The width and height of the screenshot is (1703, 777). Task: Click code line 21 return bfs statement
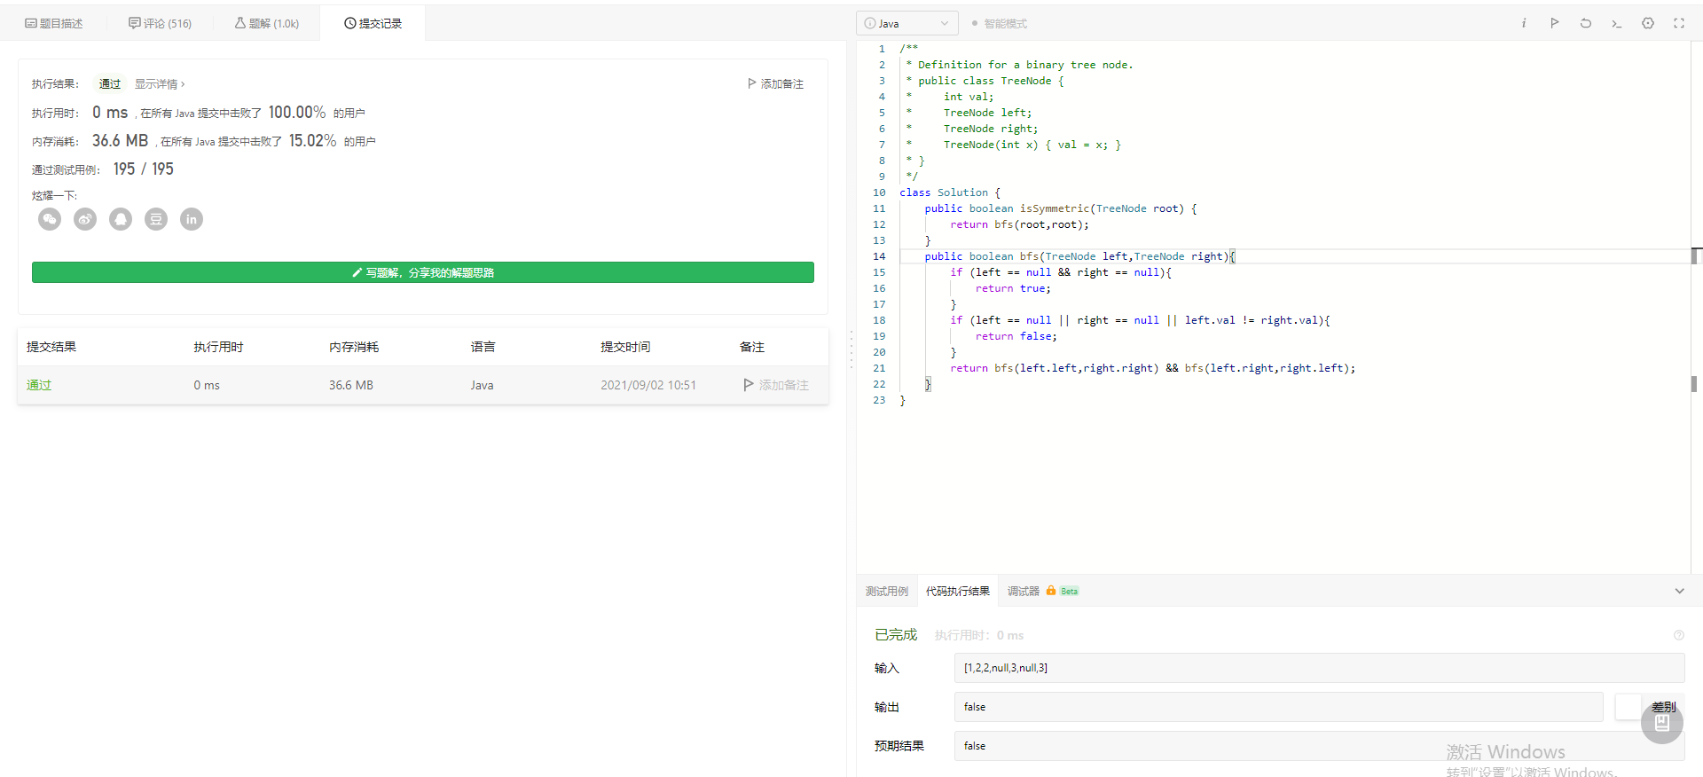tap(1152, 368)
